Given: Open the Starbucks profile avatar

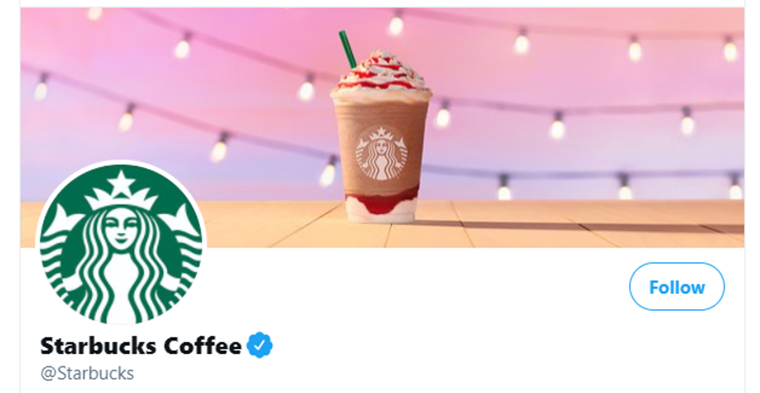Looking at the screenshot, I should (x=121, y=244).
